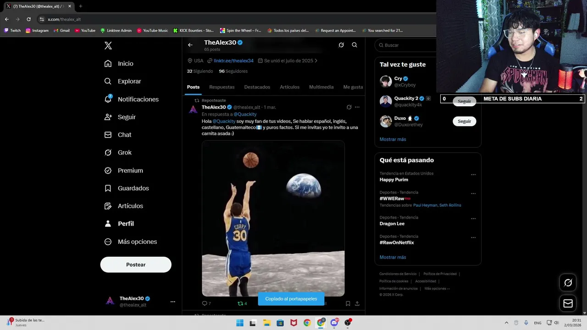Open Chat from the sidebar

[117, 135]
